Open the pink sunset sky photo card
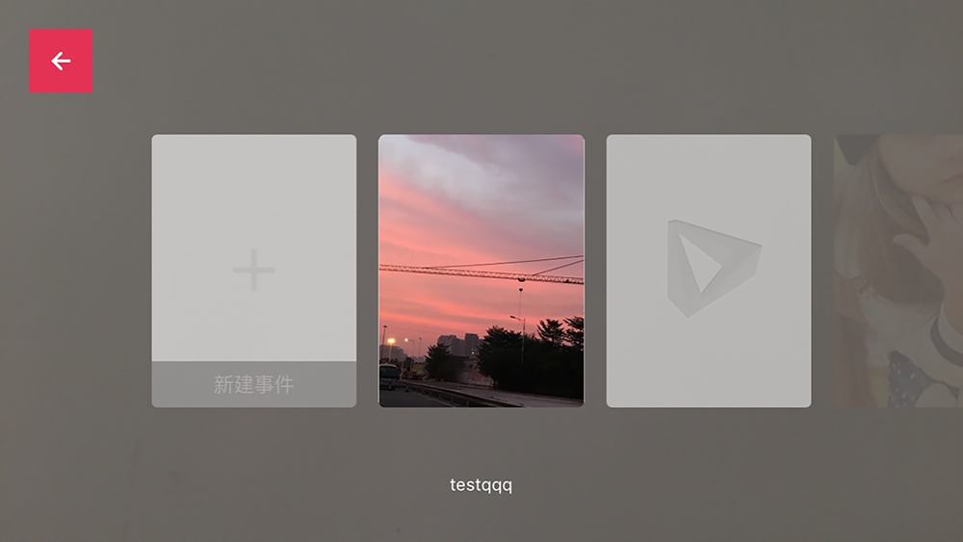Screen dimensions: 963x542 pyautogui.click(x=481, y=271)
